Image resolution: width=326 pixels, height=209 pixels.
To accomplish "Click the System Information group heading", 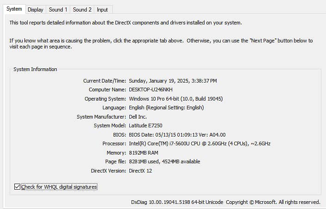I will pos(35,69).
